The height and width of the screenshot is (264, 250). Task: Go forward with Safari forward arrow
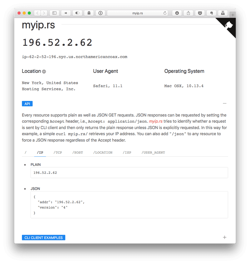(44, 13)
